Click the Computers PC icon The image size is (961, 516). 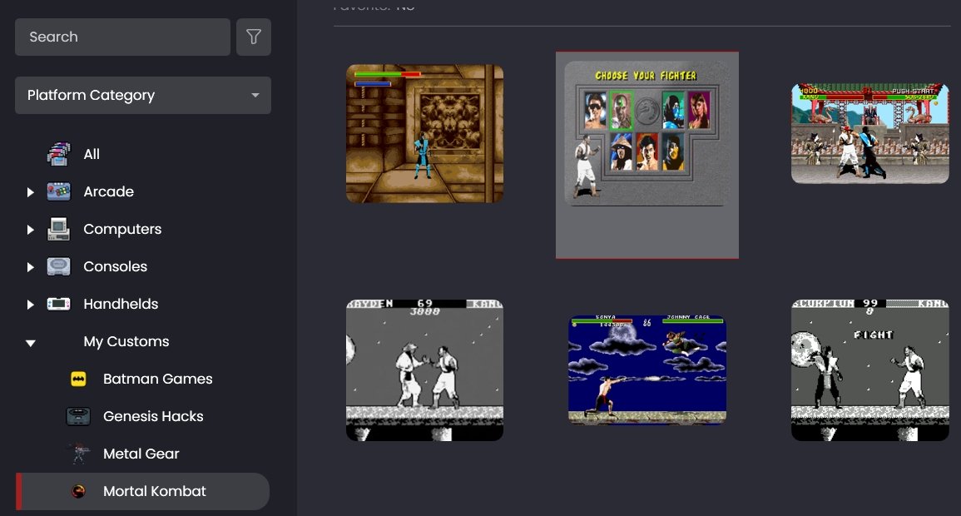[59, 229]
